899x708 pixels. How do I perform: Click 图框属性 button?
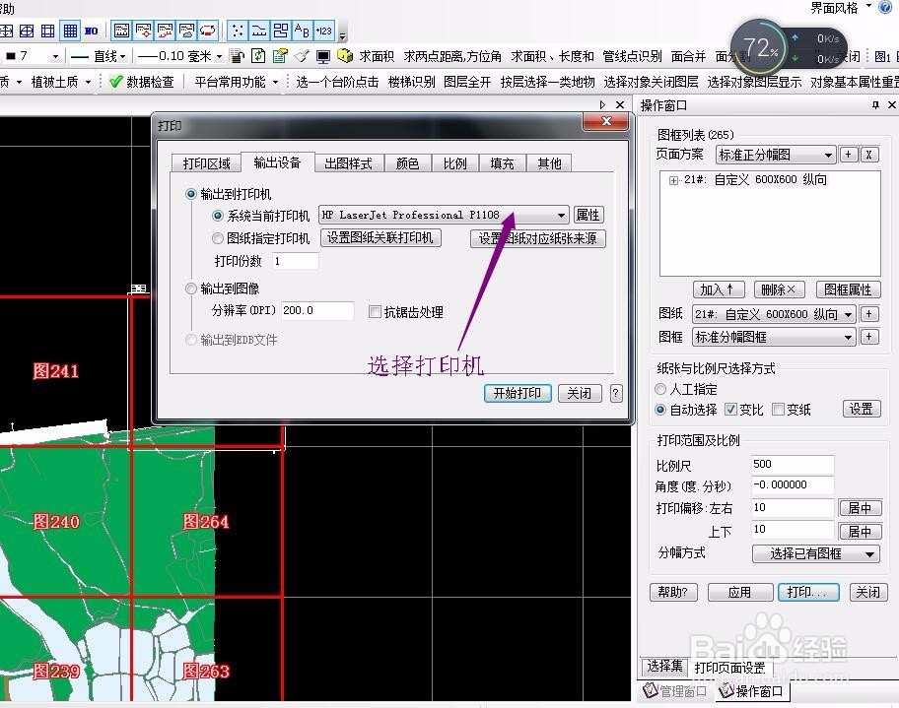(848, 290)
